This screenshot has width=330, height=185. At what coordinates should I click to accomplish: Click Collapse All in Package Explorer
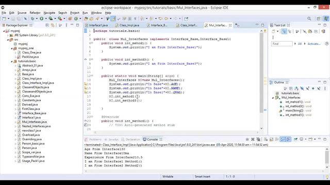click(x=47, y=25)
